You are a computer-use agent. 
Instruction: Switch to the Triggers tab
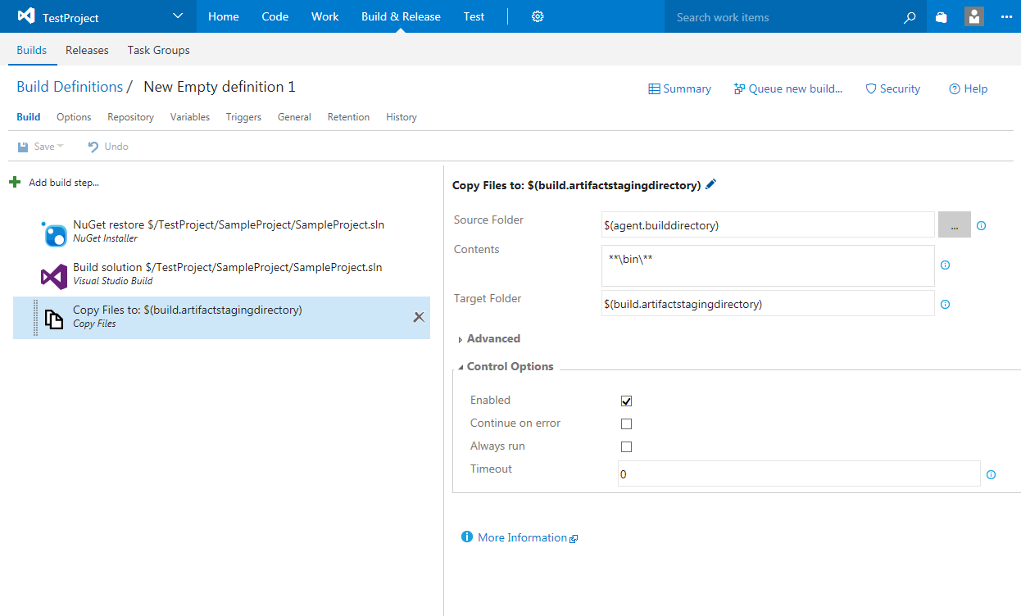(x=243, y=117)
